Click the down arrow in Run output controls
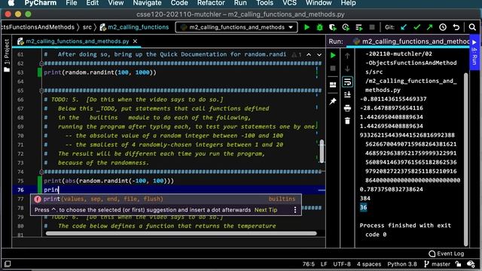The width and height of the screenshot is (482, 271). click(x=347, y=69)
